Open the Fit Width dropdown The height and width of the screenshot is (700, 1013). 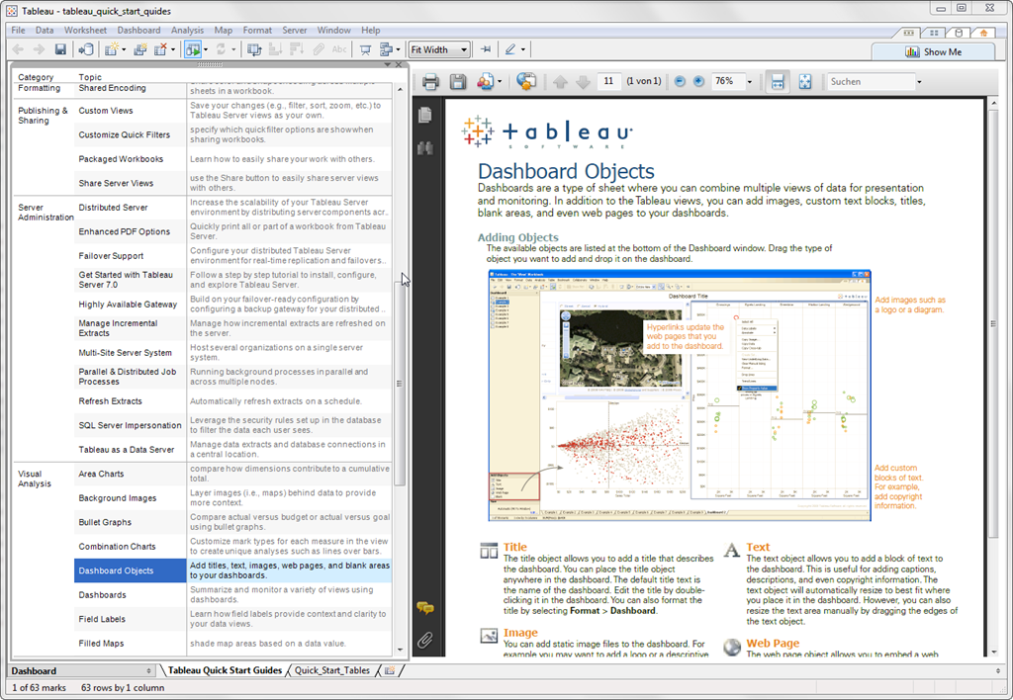tap(439, 49)
